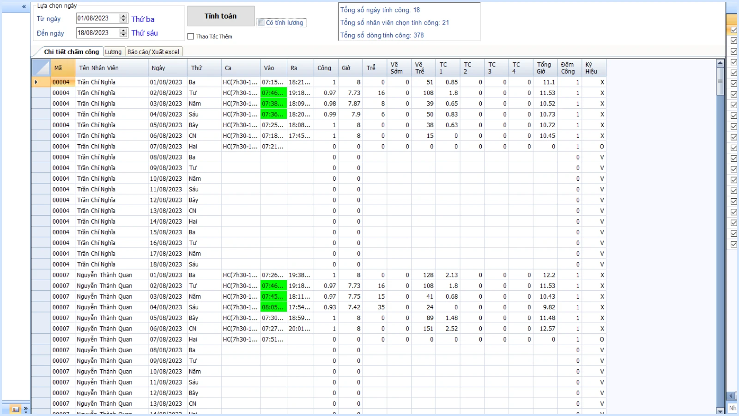This screenshot has width=739, height=416.
Task: Click the Đến ngày date field 18/08/2023
Action: [x=98, y=33]
